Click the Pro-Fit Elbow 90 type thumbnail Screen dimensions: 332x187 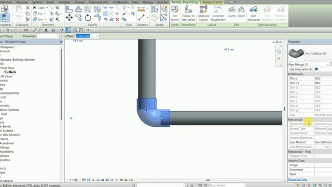pyautogui.click(x=296, y=53)
